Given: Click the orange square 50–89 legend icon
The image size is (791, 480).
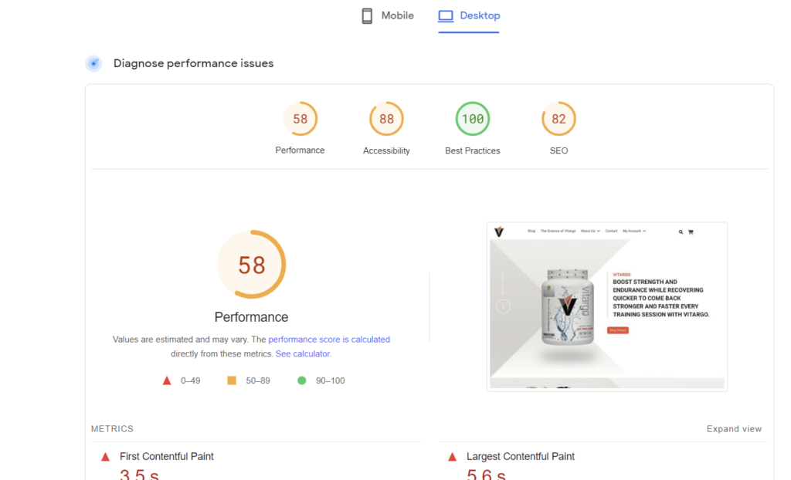Looking at the screenshot, I should click(231, 380).
